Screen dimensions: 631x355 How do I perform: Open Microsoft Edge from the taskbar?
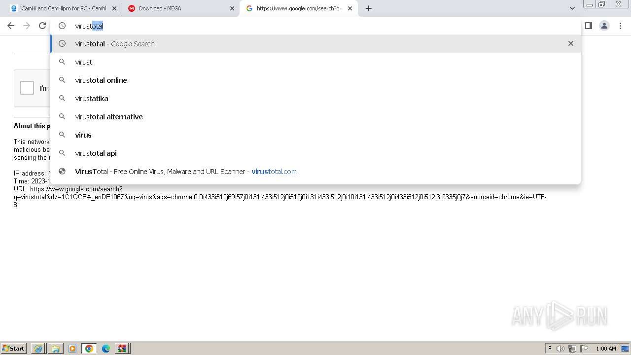[105, 349]
